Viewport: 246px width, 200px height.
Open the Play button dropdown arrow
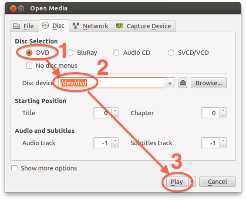tap(192, 182)
